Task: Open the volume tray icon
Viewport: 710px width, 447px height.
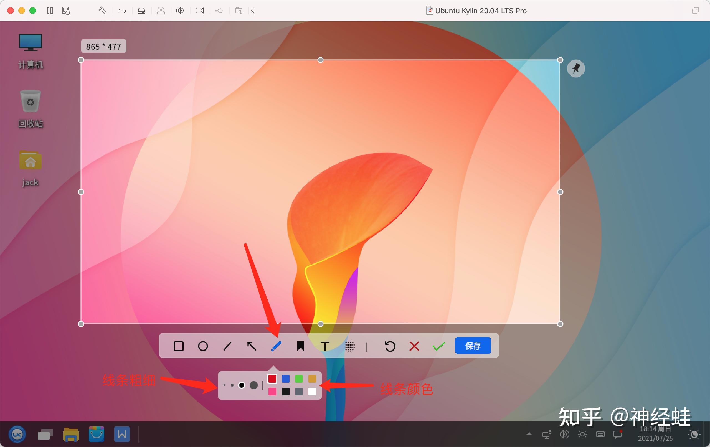Action: click(x=564, y=434)
